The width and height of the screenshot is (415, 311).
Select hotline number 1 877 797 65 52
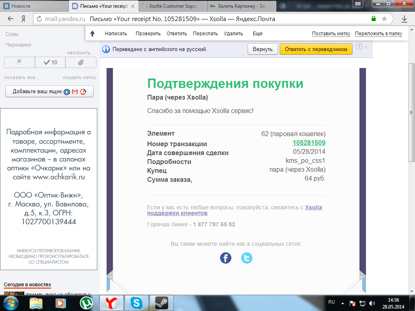coord(214,224)
